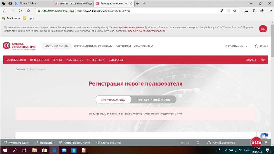
Task: Reload the page with the refresh icon
Action: click(x=20, y=11)
